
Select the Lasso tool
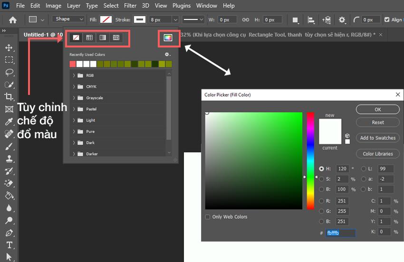(x=9, y=72)
